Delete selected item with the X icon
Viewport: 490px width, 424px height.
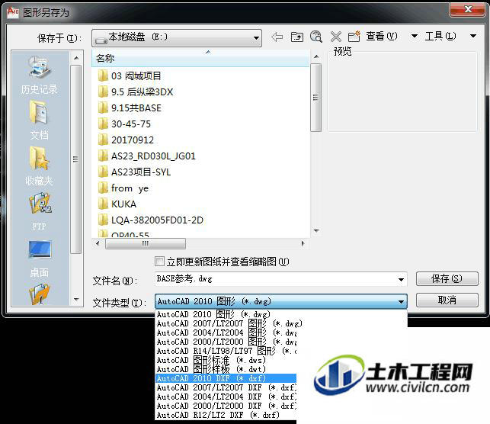[x=336, y=37]
